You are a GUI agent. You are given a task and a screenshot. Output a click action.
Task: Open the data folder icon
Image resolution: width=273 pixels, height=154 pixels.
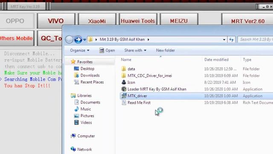124,69
